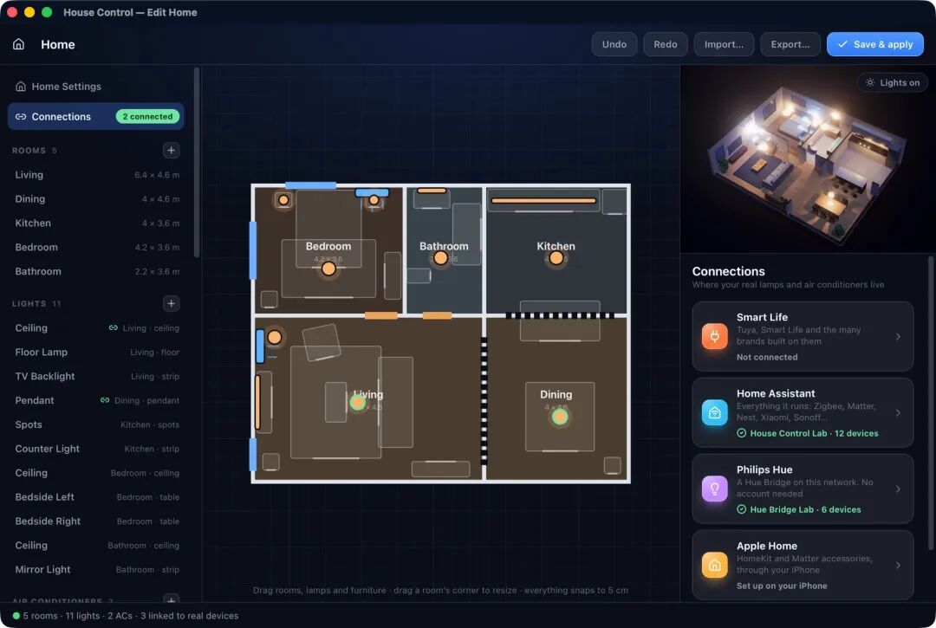Screen dimensions: 936x628
Task: Click the Home Assistant blue icon
Action: (714, 412)
